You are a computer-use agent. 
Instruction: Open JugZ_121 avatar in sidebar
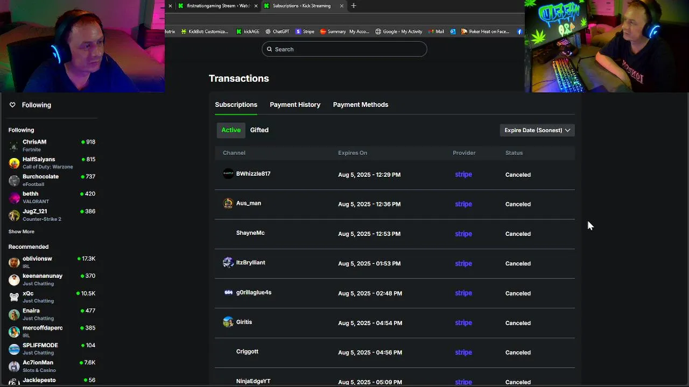coord(14,215)
